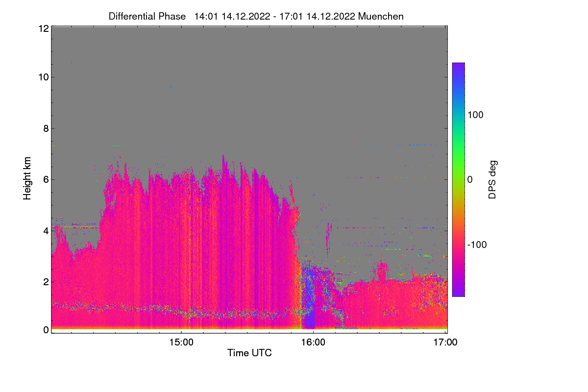The width and height of the screenshot is (588, 392).
Task: Click the height tick label 8
Action: (x=46, y=128)
